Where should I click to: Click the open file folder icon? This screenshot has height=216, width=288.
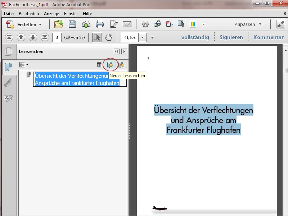tap(59, 24)
